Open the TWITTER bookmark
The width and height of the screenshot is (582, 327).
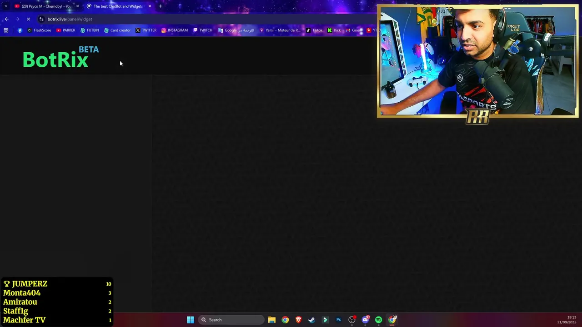[x=146, y=30]
